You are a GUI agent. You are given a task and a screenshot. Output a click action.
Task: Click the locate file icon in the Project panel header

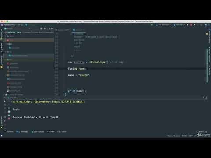(41, 29)
